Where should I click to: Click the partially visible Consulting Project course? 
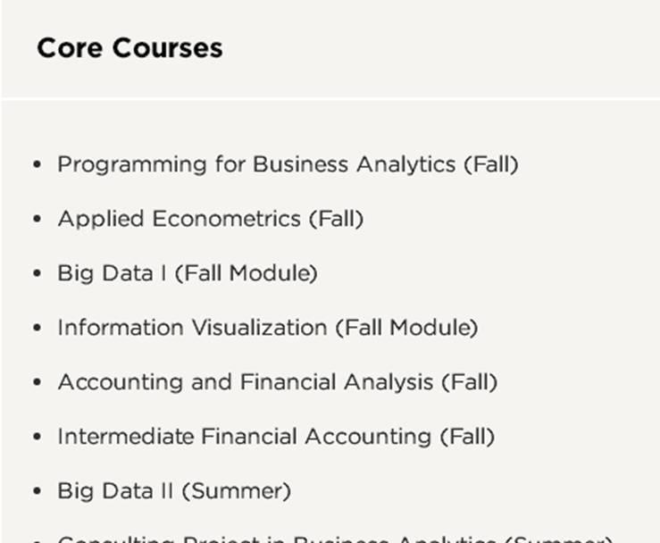click(x=335, y=539)
